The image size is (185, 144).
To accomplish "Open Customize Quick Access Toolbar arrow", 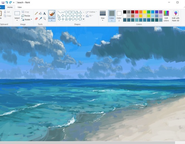I will tap(14, 3).
